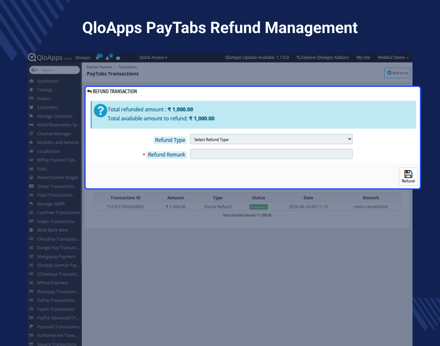Viewport: 440px width, 346px height.
Task: Expand the Quick Access menu
Action: tap(153, 57)
